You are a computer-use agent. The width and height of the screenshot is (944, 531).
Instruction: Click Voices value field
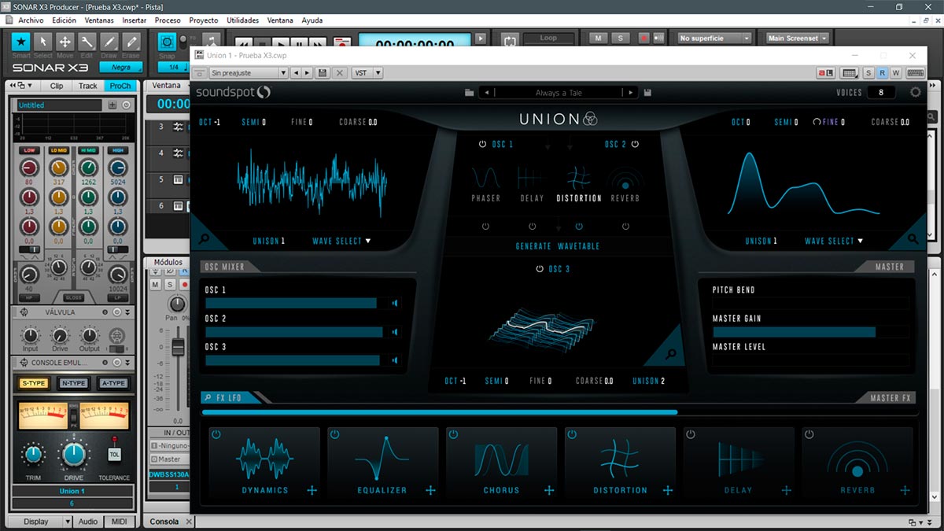click(881, 92)
